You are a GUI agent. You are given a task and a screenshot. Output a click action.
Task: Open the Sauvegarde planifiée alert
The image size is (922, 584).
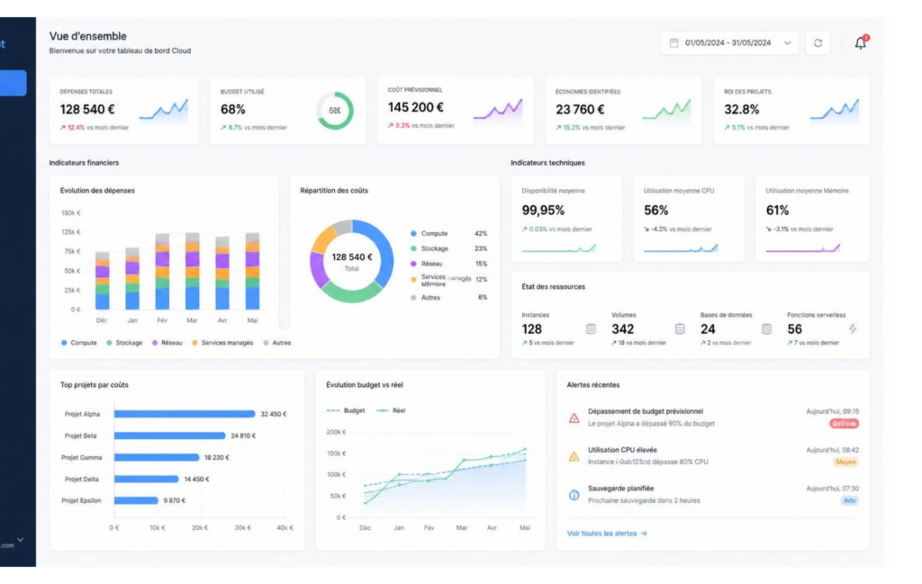click(713, 494)
